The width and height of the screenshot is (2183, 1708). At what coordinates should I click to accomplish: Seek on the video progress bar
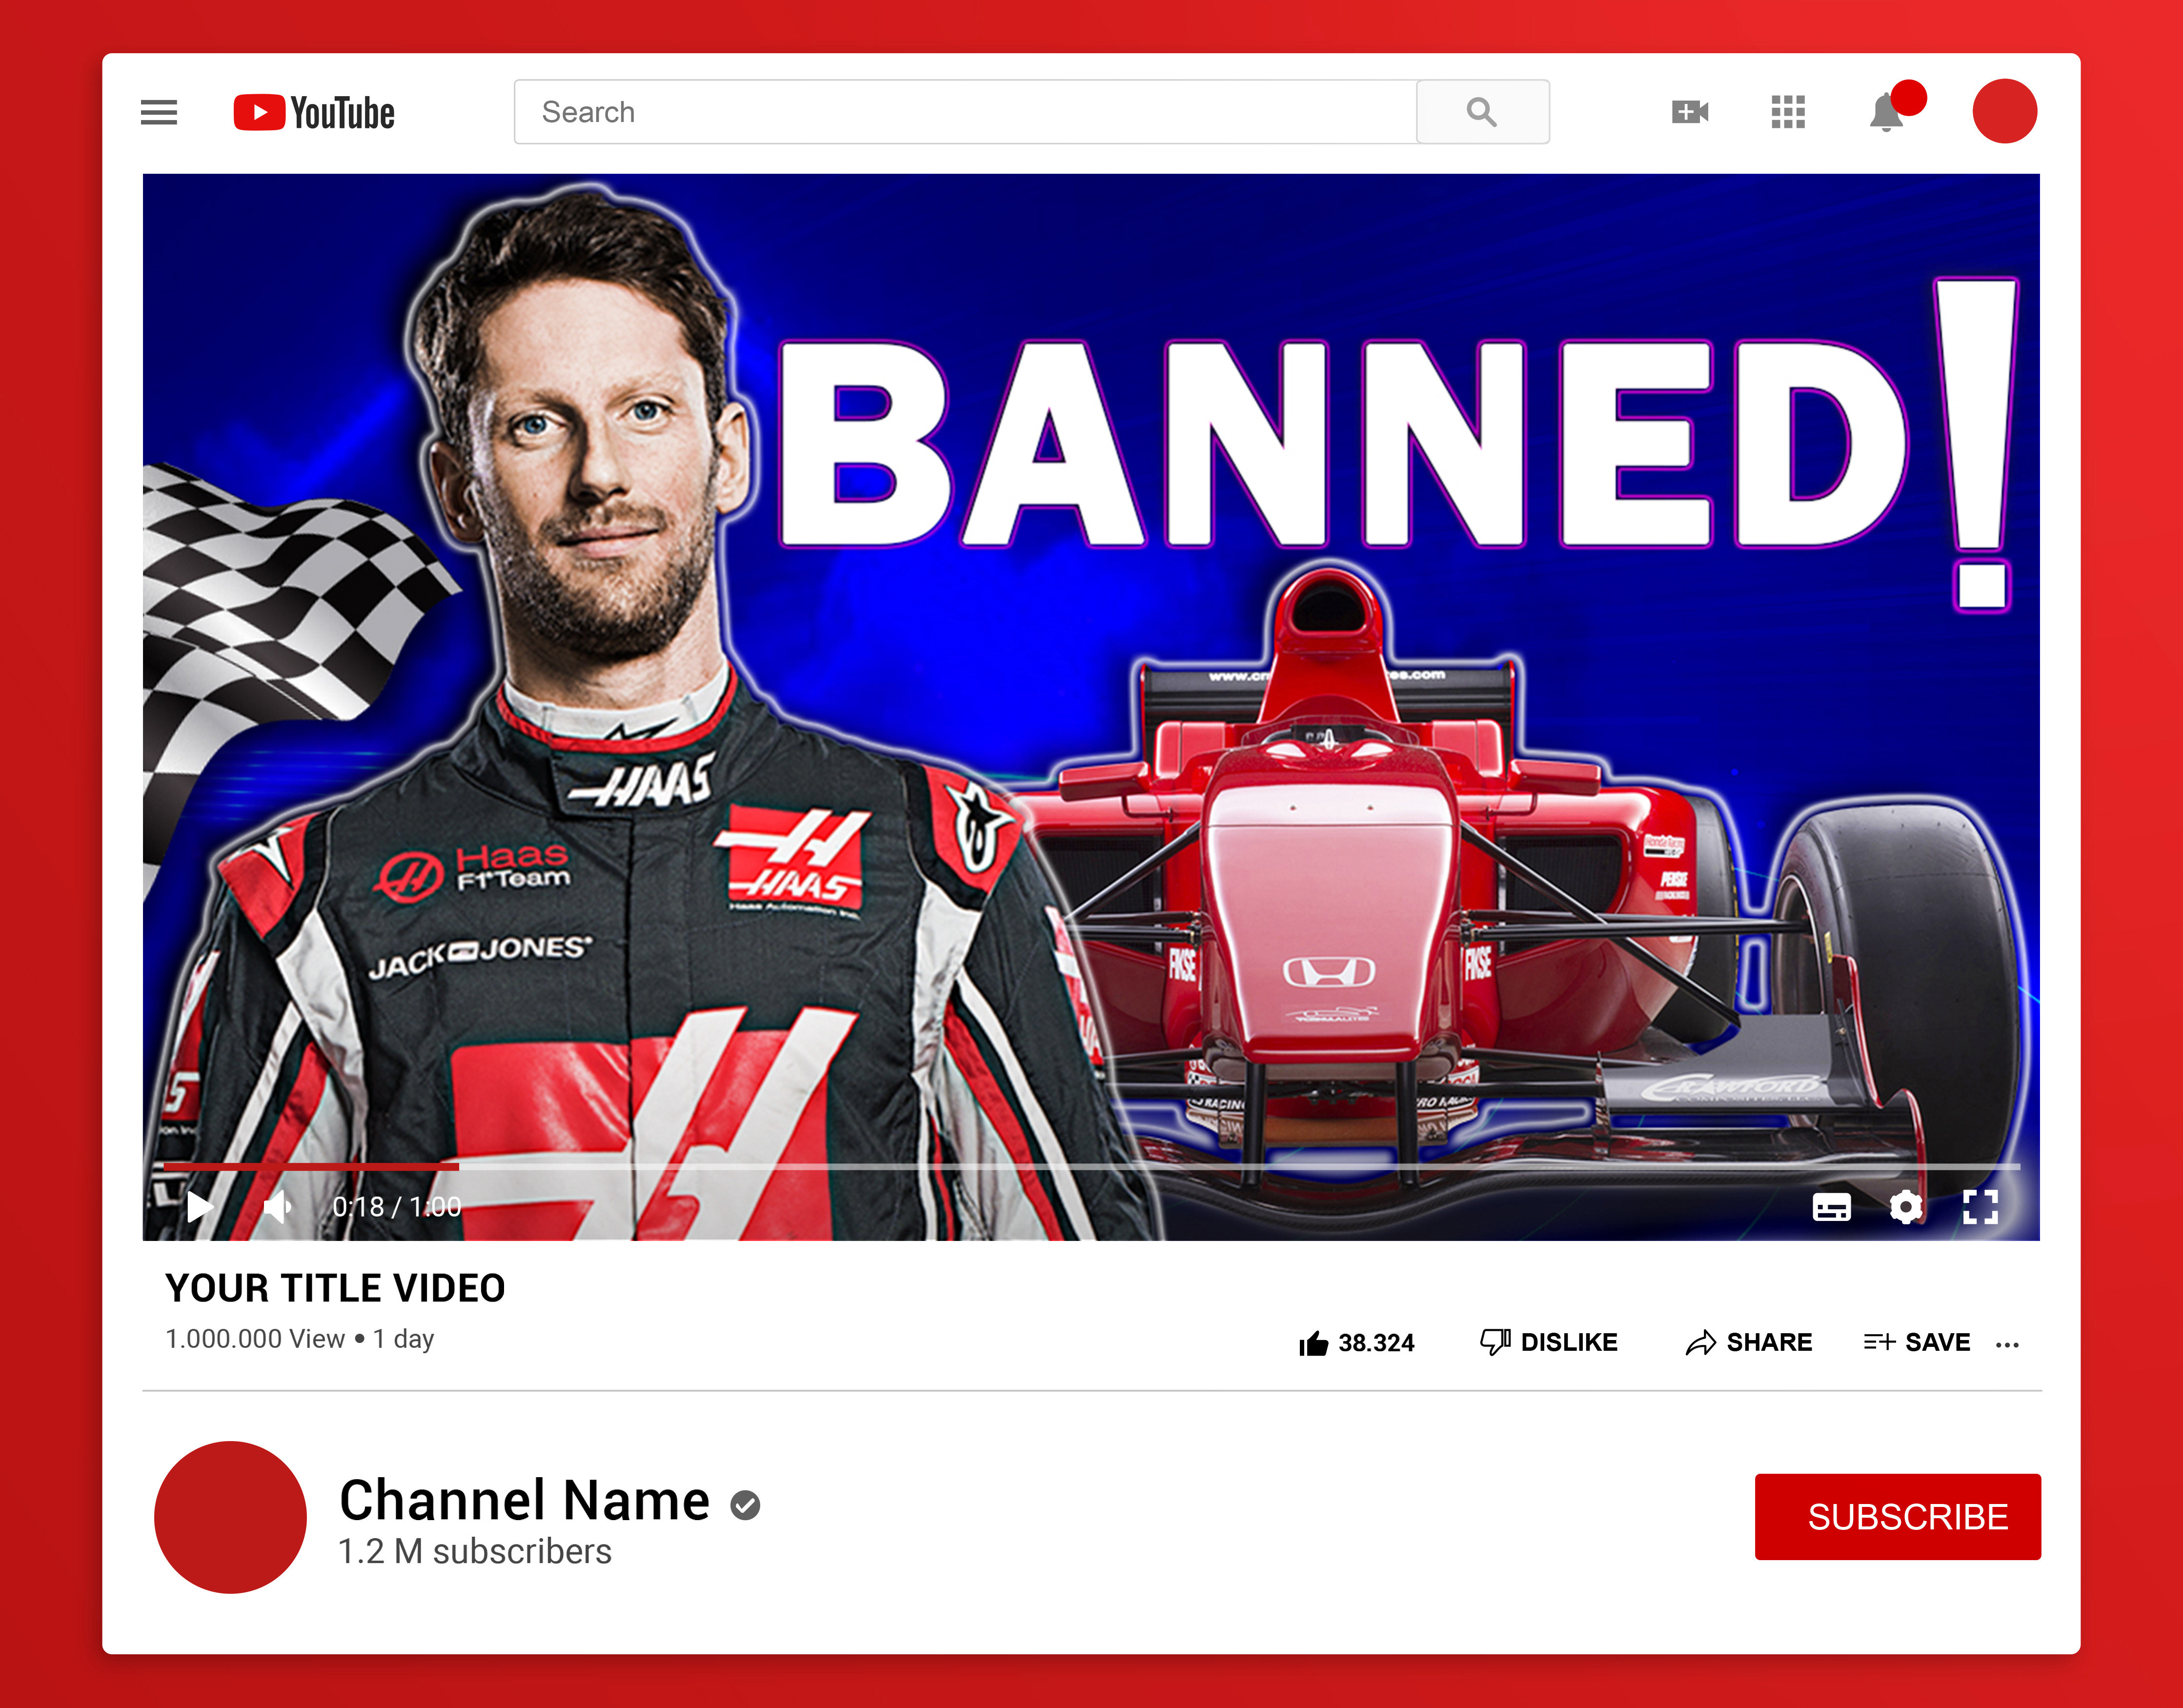point(1091,1166)
